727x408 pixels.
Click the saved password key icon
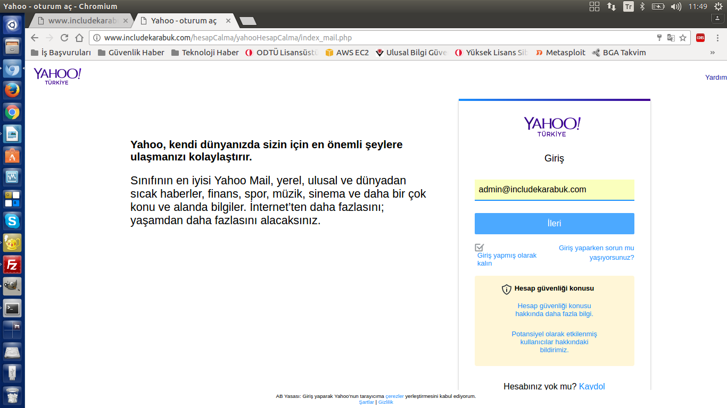click(x=659, y=38)
